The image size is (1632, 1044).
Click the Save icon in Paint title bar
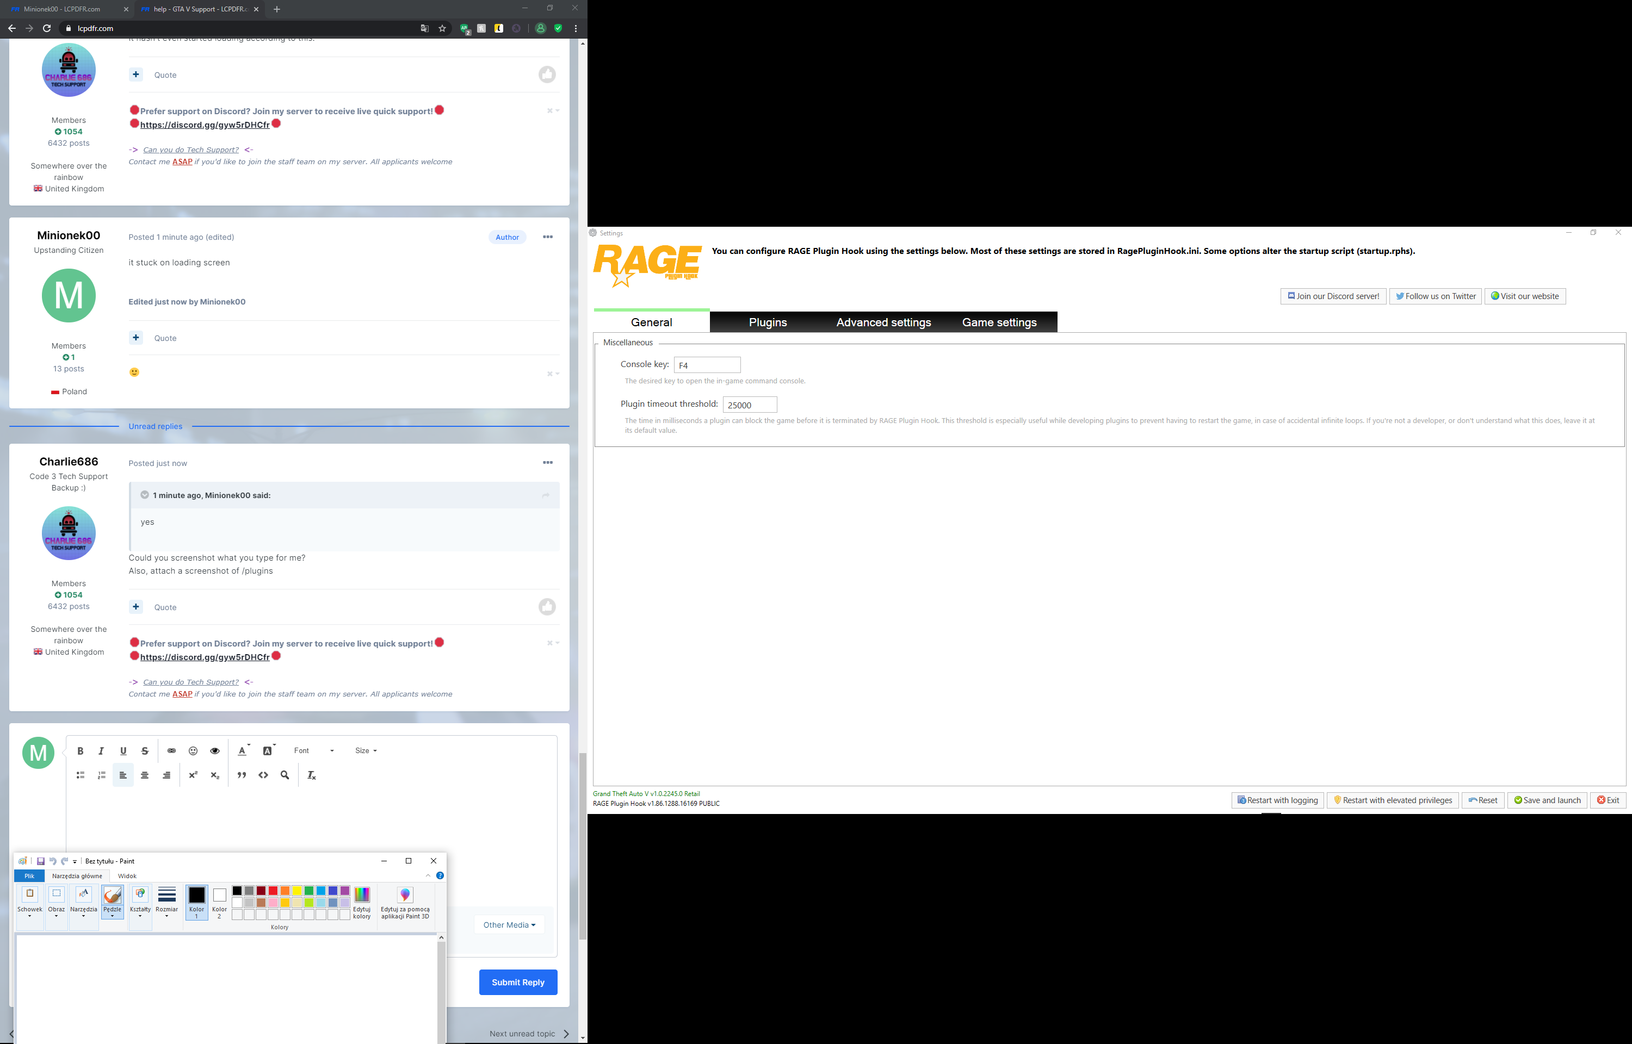click(x=41, y=861)
